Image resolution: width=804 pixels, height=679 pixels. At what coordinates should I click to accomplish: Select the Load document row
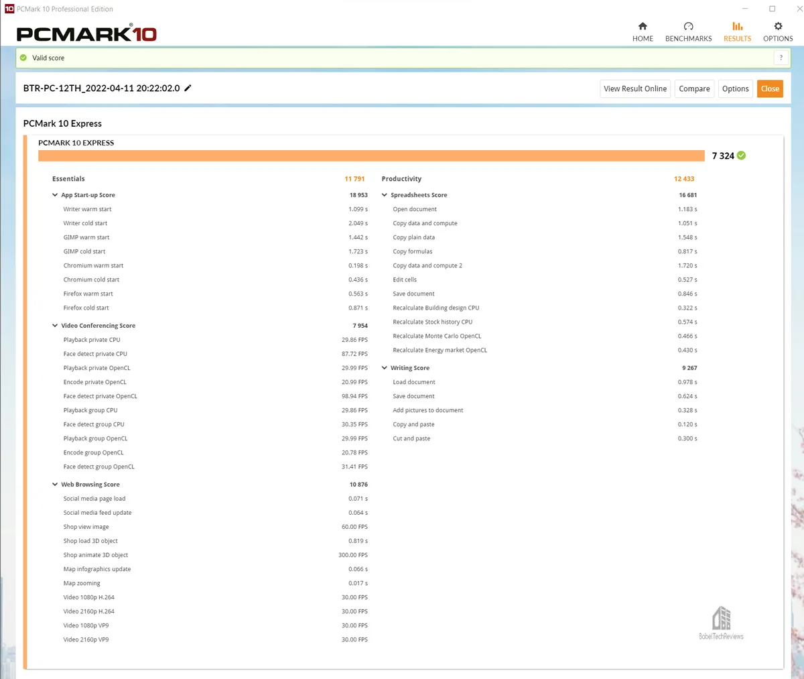coord(545,382)
